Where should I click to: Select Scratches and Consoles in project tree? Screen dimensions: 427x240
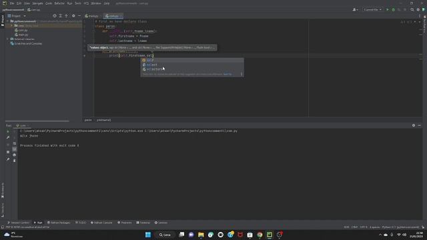click(26, 43)
